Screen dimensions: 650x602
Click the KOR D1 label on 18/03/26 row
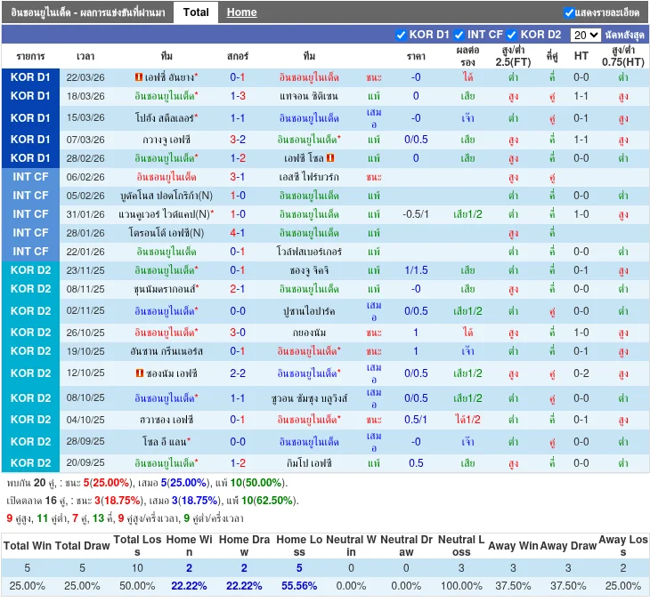pos(30,96)
